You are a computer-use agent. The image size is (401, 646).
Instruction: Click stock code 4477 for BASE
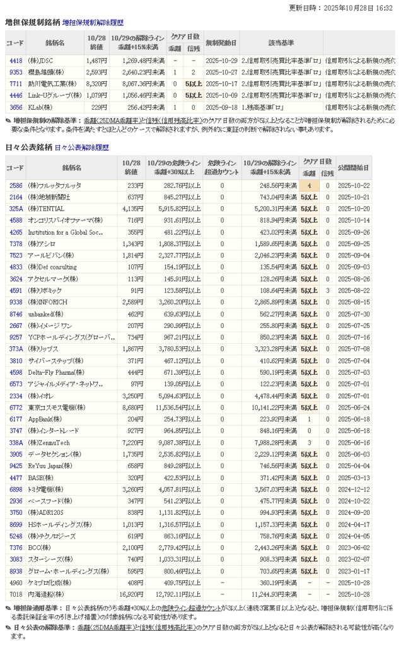point(16,478)
